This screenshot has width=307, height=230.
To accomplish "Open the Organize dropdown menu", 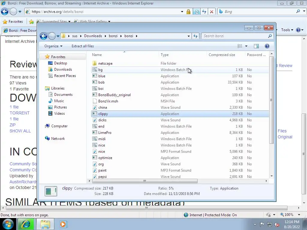I will [53, 46].
